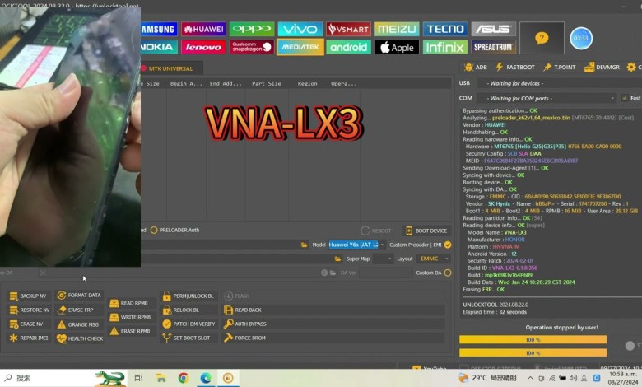Screen dimensions: 642x387
Task: Click the BOOT DEVICE button
Action: [x=426, y=231]
